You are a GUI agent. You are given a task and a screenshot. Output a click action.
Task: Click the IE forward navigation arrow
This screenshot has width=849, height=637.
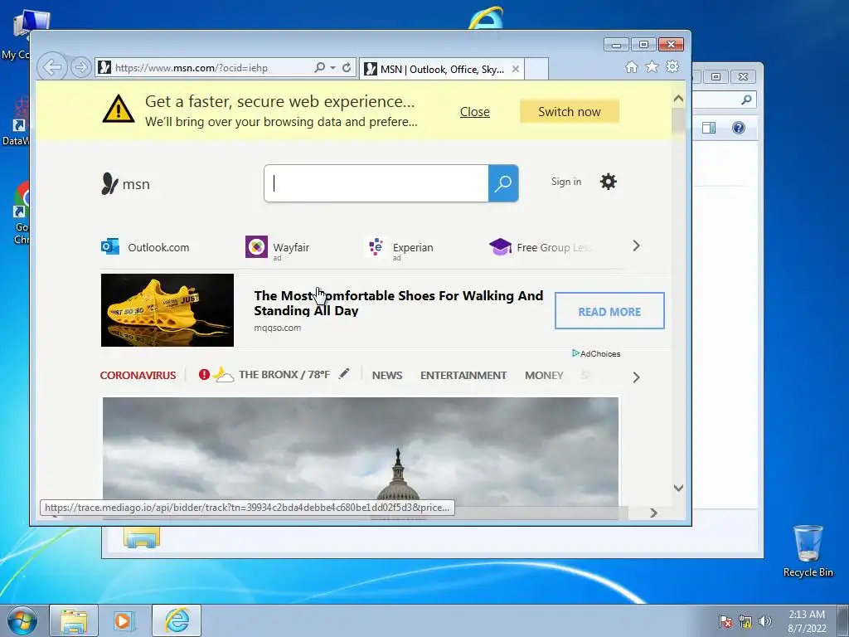click(80, 68)
